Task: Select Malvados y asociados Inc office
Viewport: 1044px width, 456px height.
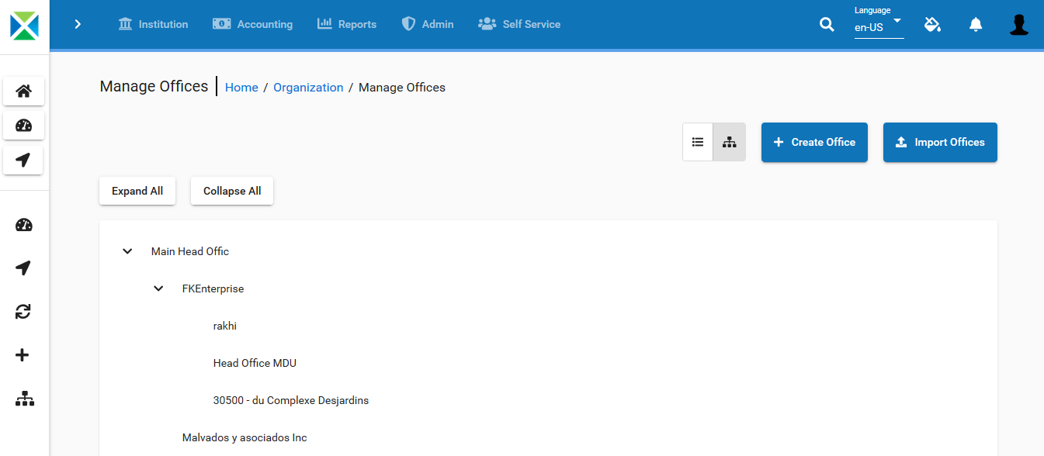Action: tap(245, 437)
